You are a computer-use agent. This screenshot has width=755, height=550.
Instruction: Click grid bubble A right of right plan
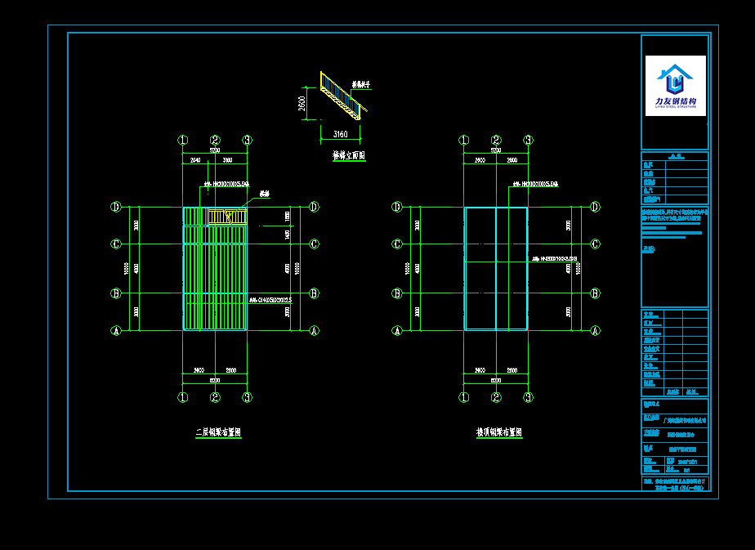[595, 331]
